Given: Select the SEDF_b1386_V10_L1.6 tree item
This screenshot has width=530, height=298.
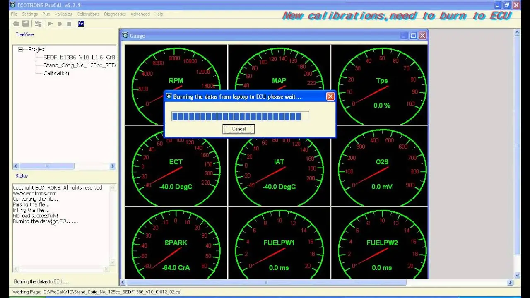Looking at the screenshot, I should [79, 58].
